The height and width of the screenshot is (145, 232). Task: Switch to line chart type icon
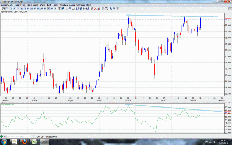10,9
